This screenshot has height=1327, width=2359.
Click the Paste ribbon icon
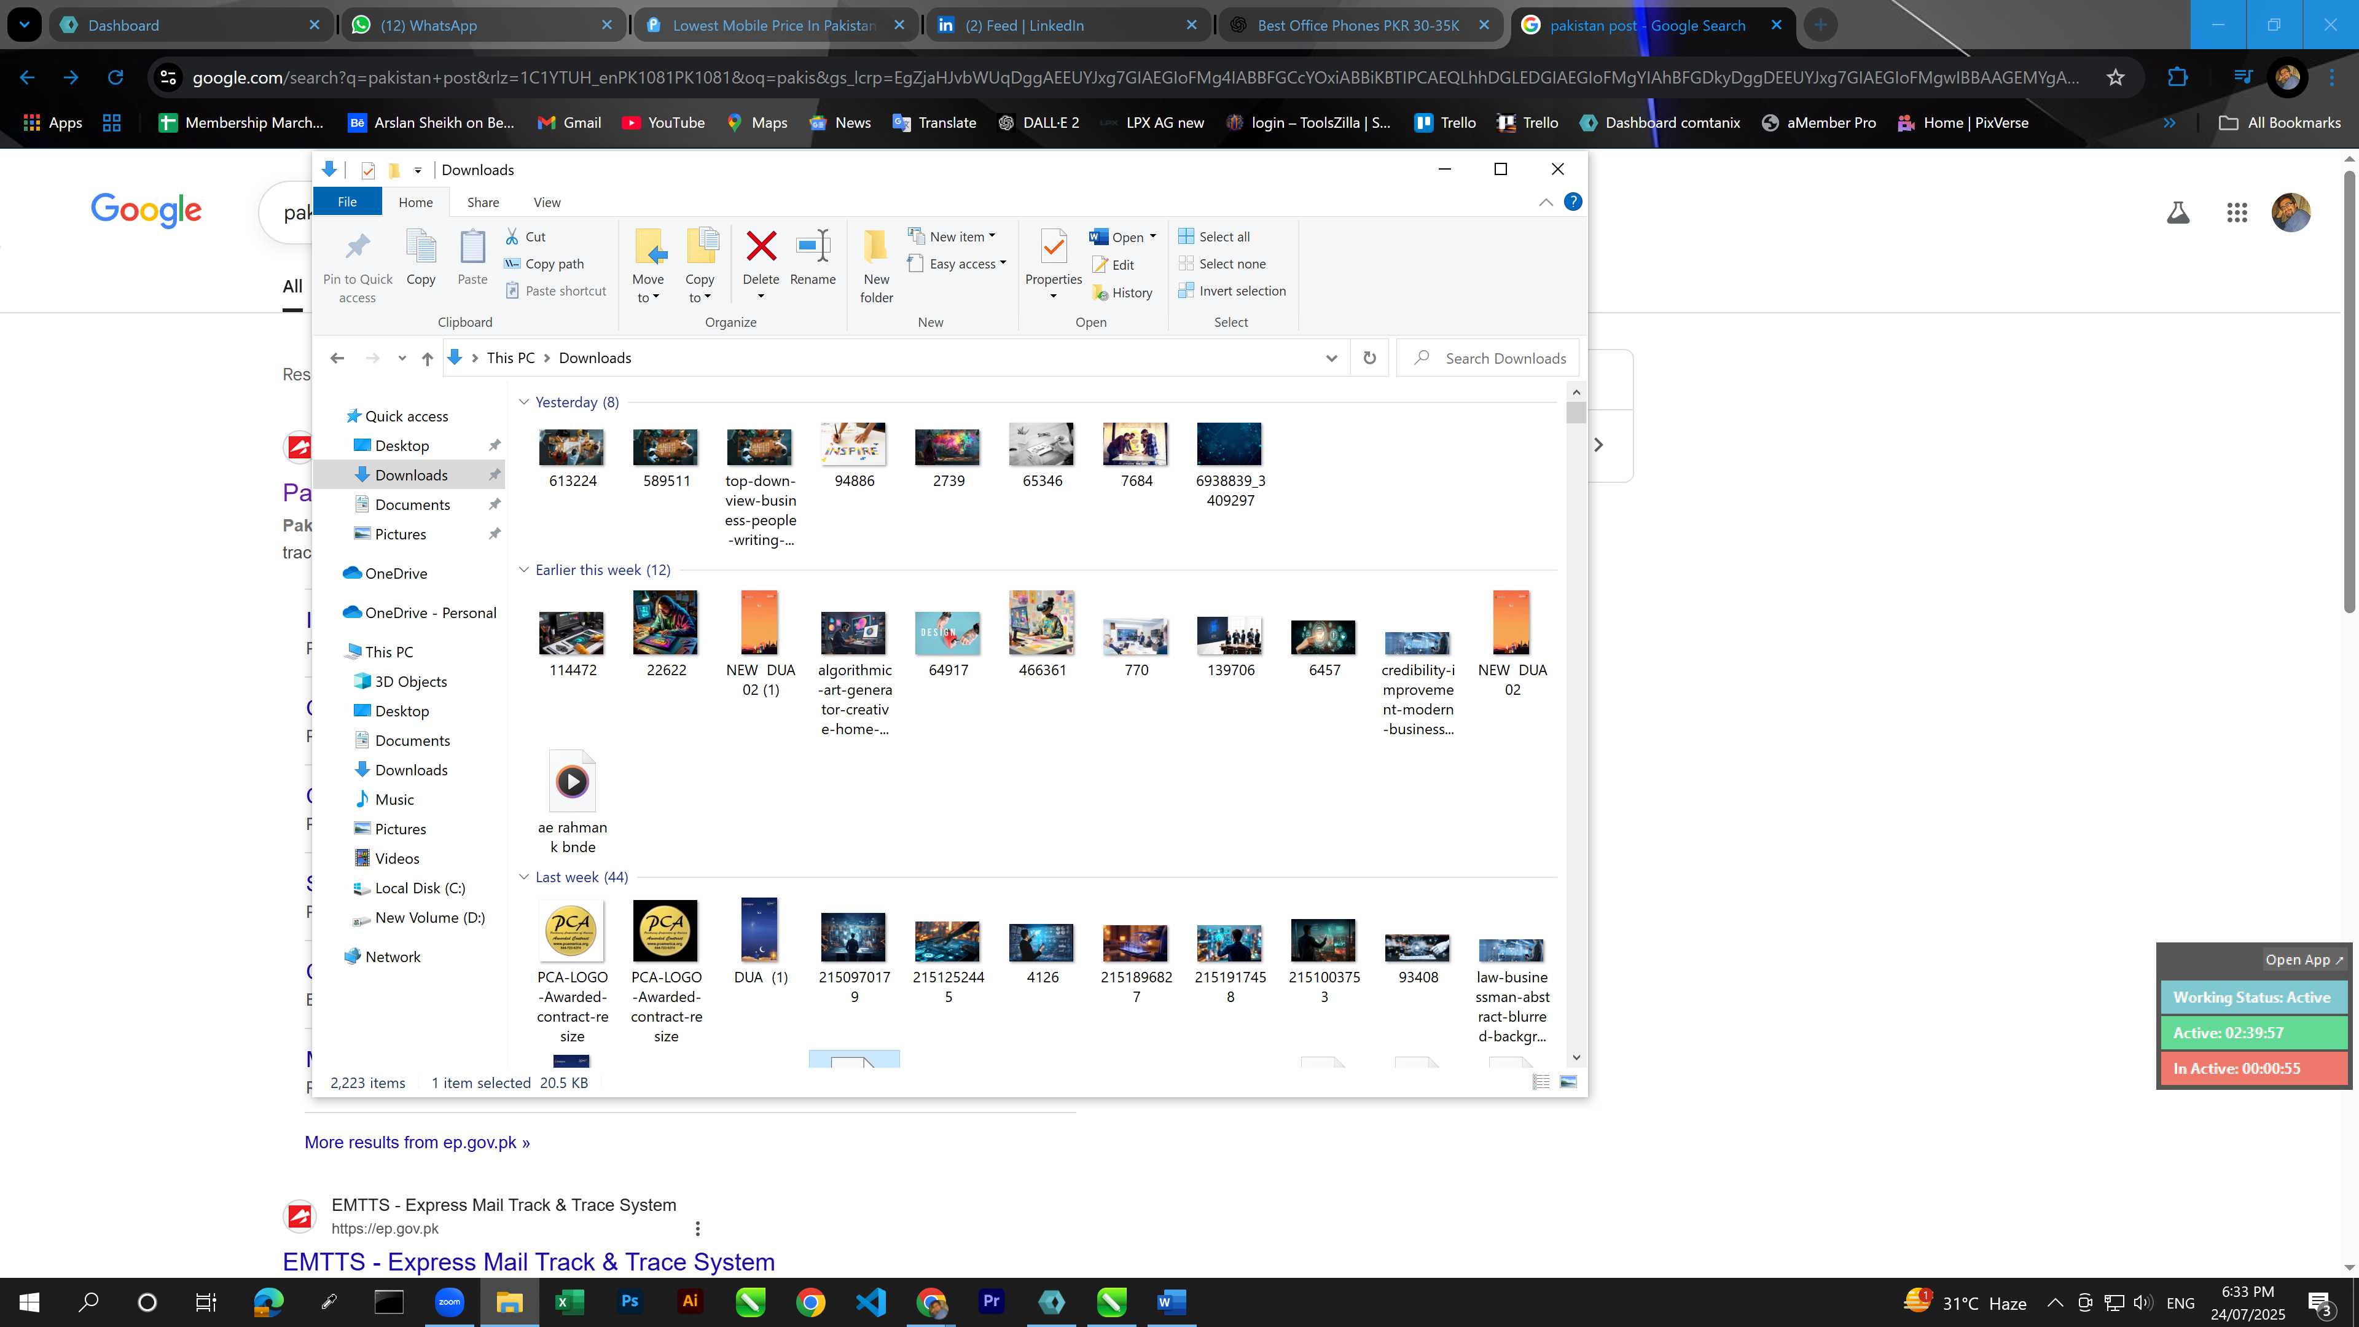coord(472,246)
